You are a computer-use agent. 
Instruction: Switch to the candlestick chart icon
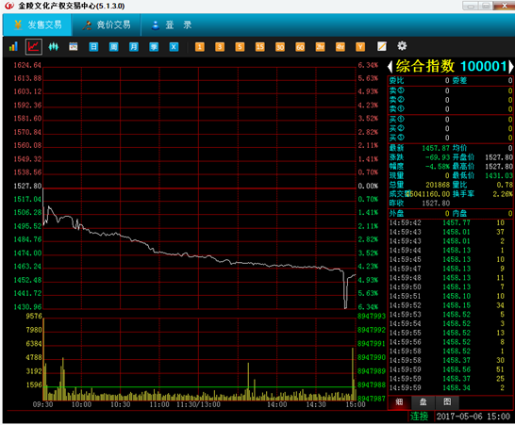(54, 46)
